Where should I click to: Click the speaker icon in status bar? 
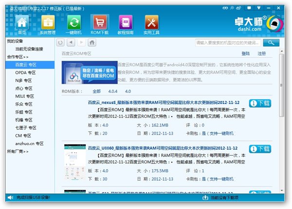[x=10, y=198]
